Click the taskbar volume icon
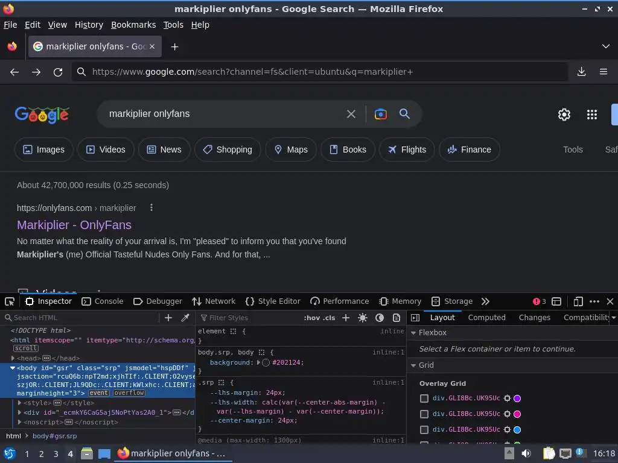The image size is (618, 463). (526, 454)
